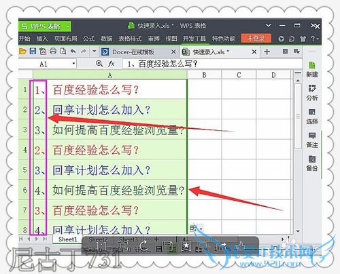Click vertical scrollbar down arrow
This screenshot has height=274, width=340.
(298, 231)
